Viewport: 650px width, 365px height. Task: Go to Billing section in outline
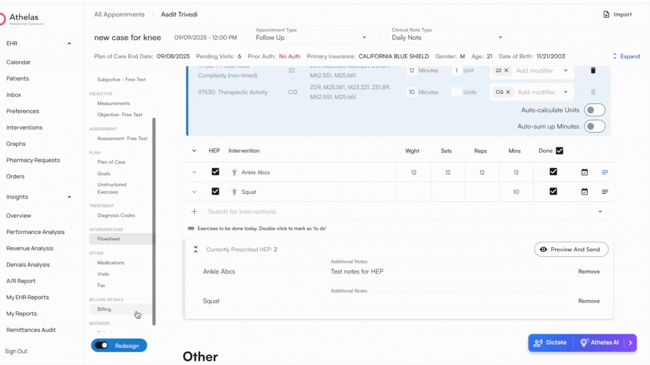coord(104,309)
